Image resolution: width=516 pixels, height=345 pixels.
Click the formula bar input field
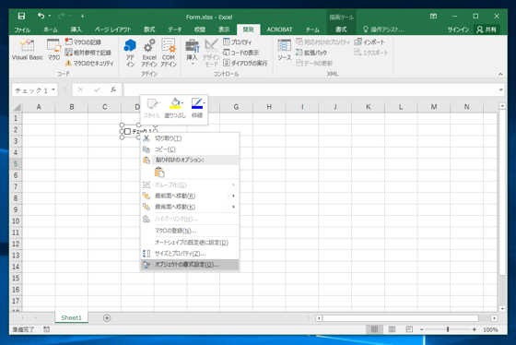point(311,89)
